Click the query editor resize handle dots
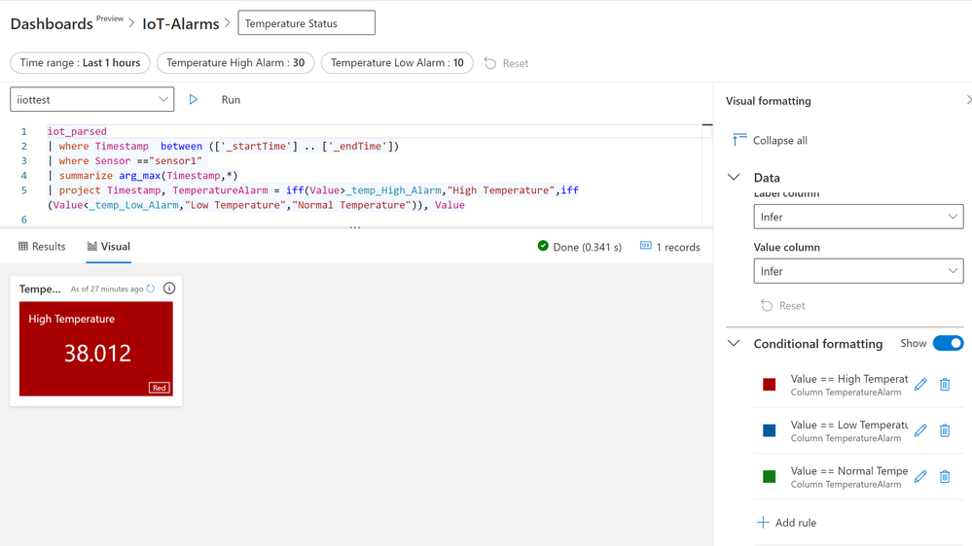 (354, 227)
